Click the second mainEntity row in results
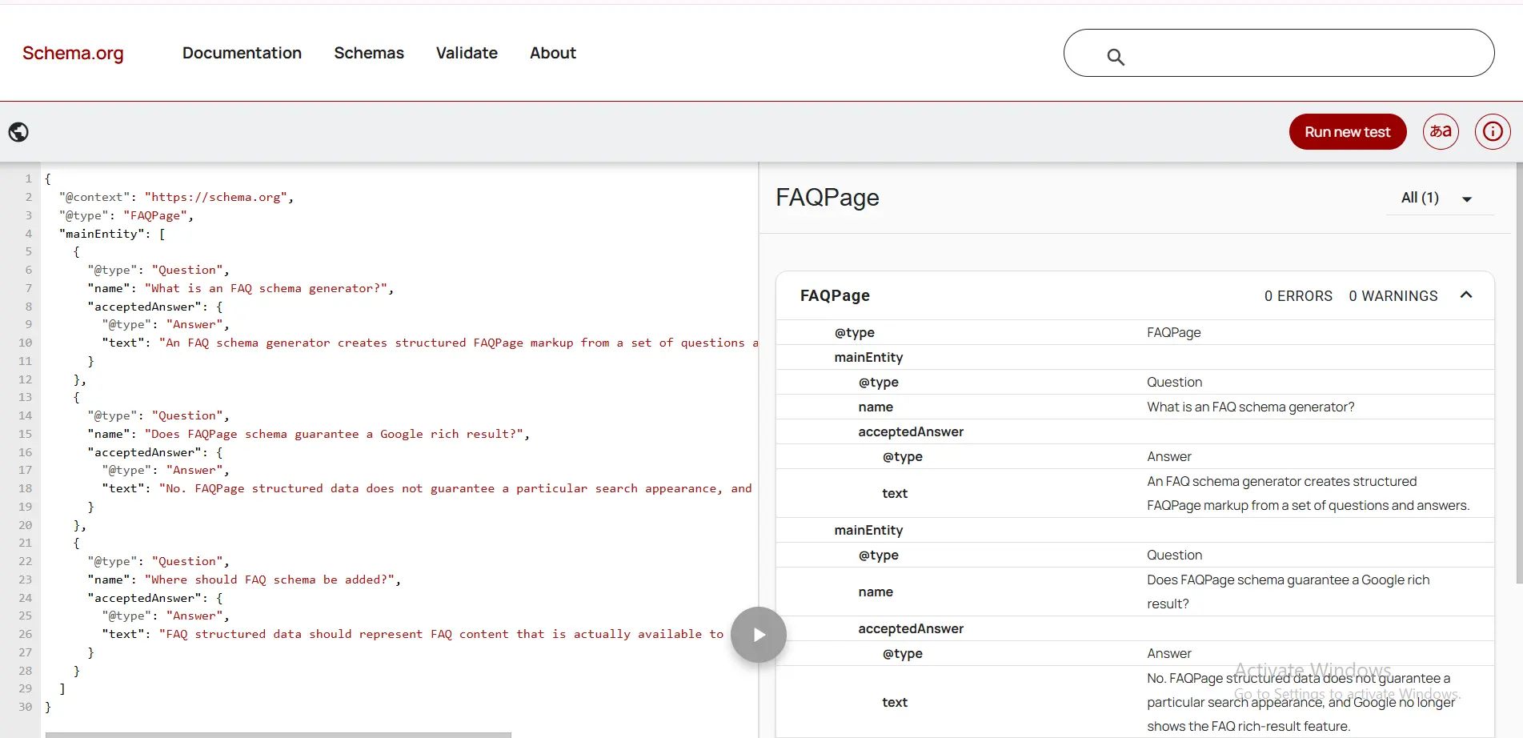The height and width of the screenshot is (738, 1523). coord(1135,530)
